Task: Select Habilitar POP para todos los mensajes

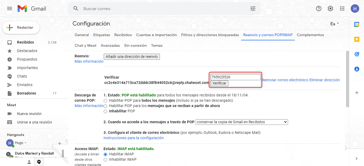Action: (x=106, y=101)
